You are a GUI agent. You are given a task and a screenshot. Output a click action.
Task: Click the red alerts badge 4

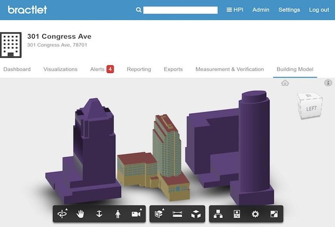tap(110, 69)
